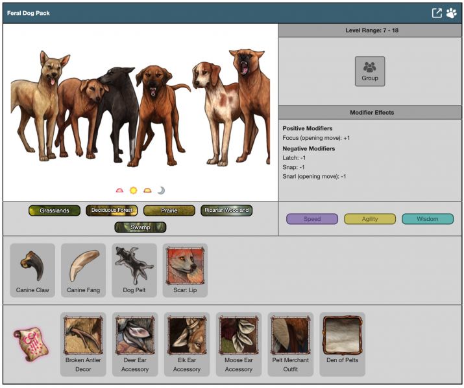Click the Scar: Lip item
Screen dimensions: 464x388
tap(185, 270)
